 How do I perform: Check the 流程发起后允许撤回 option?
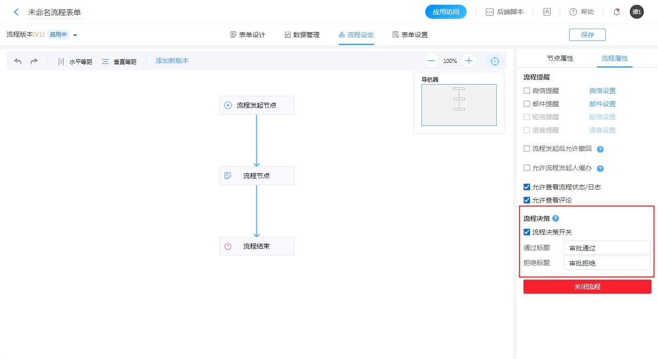coord(527,148)
